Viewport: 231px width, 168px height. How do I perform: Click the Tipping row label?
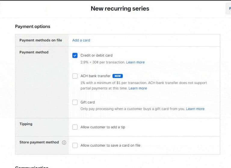pos(26,124)
